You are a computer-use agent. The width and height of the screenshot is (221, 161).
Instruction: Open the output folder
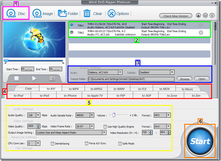click(202, 79)
